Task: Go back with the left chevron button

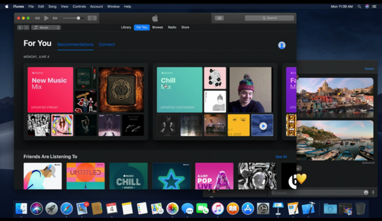Action: [20, 27]
